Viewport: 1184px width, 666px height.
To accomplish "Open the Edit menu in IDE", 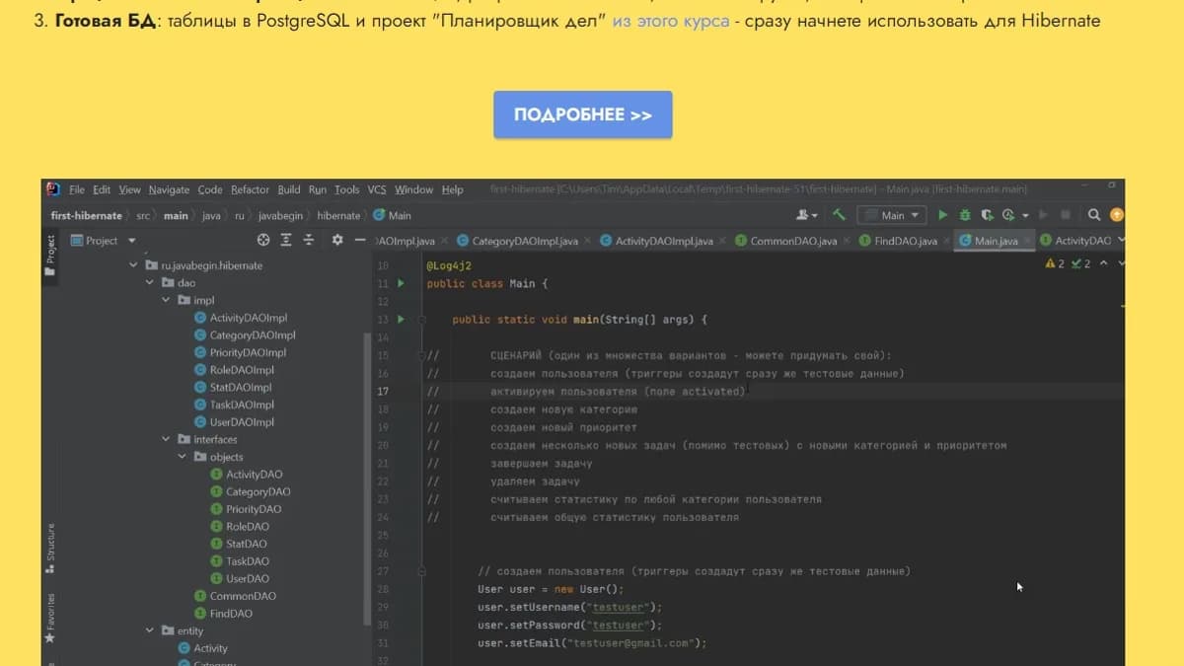I will [102, 189].
